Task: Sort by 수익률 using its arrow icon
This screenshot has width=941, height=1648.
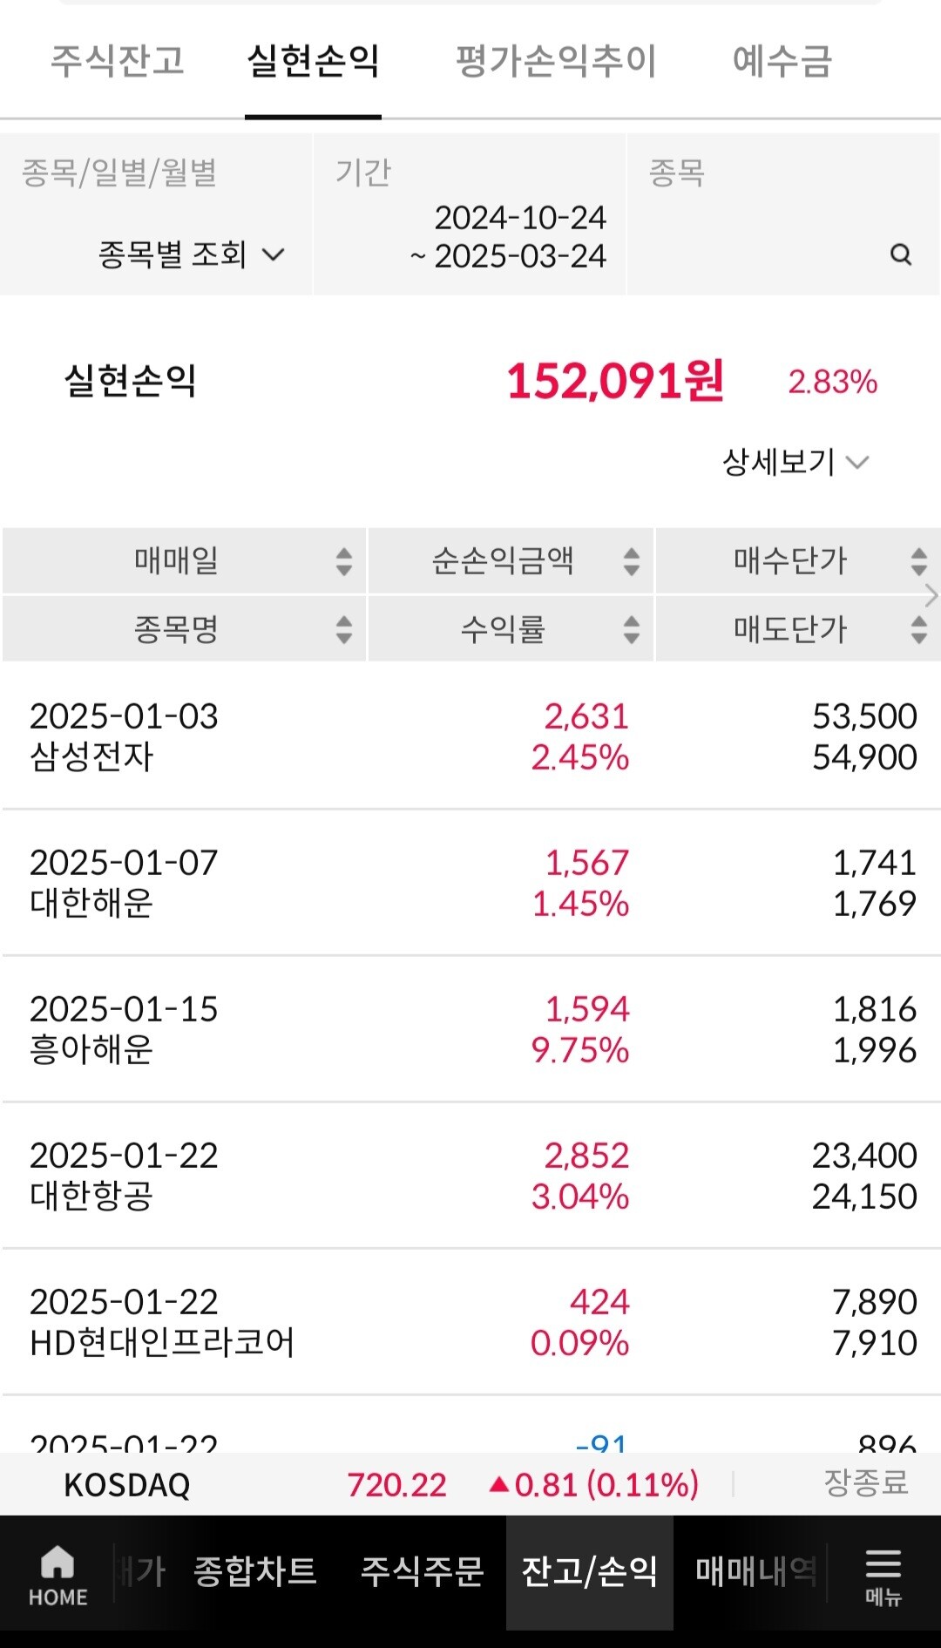Action: [x=632, y=629]
